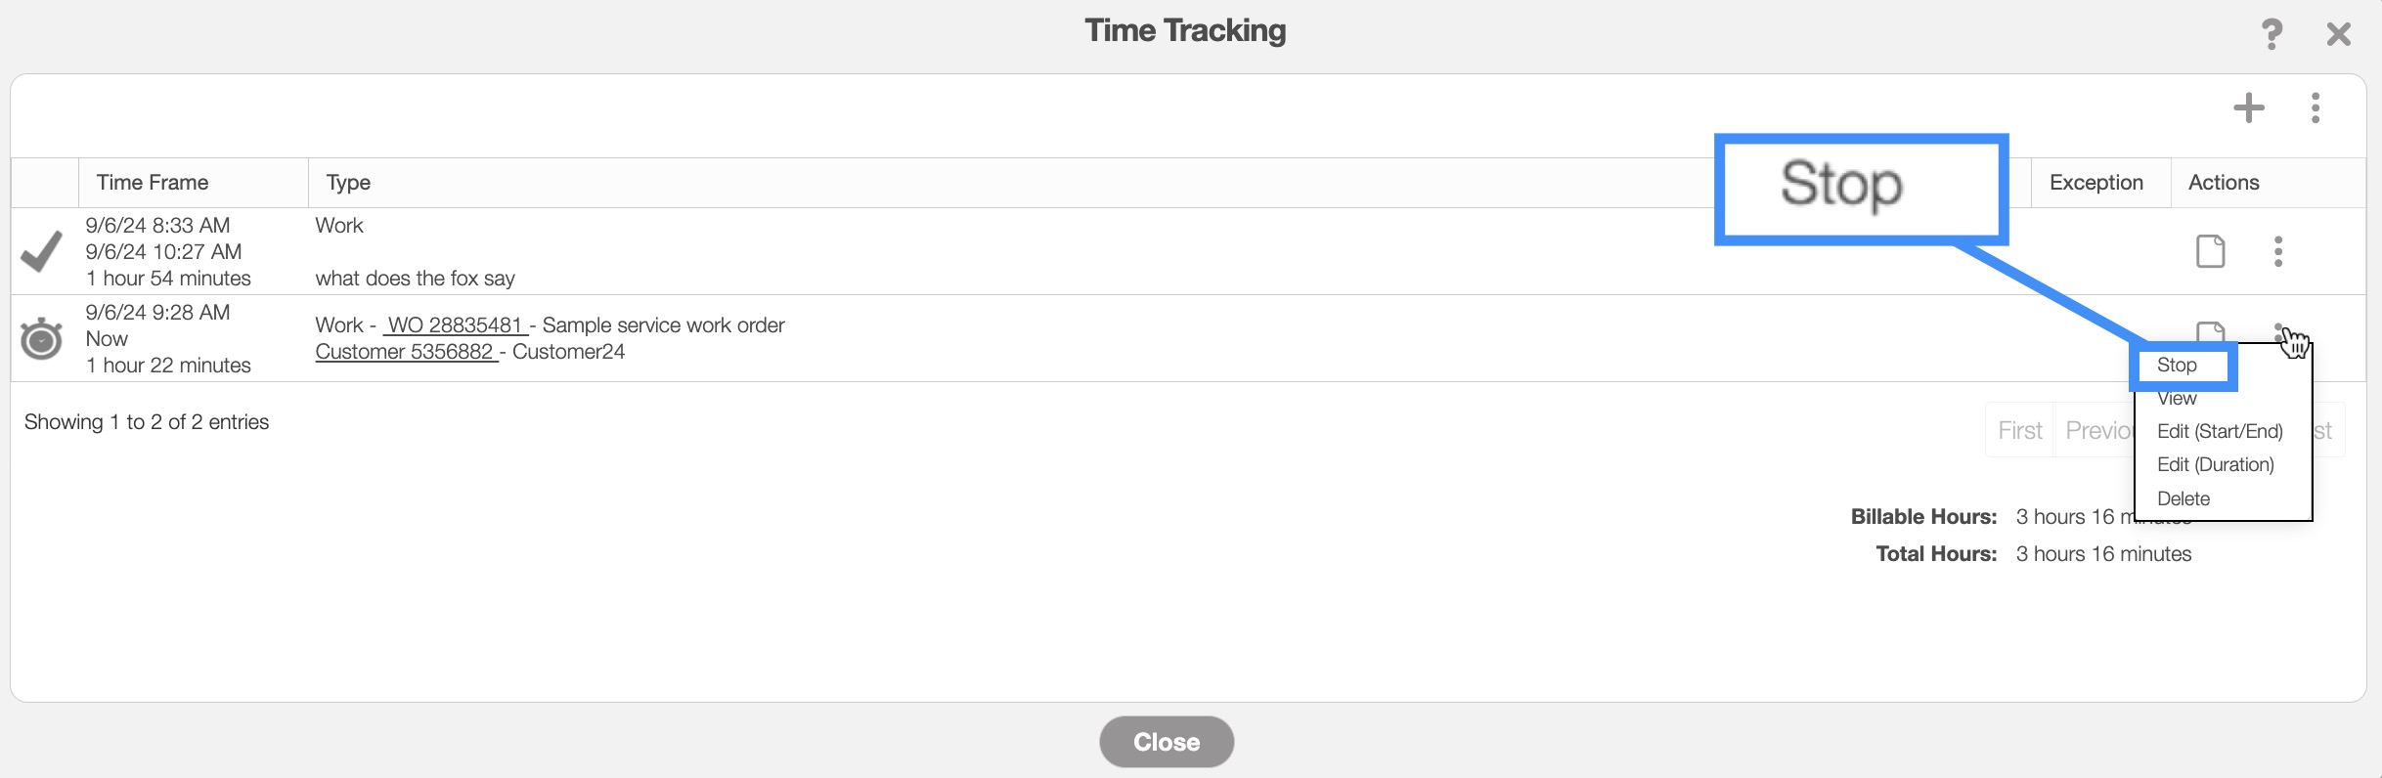Open the table options three-dot menu
This screenshot has height=778, width=2382.
(2315, 108)
